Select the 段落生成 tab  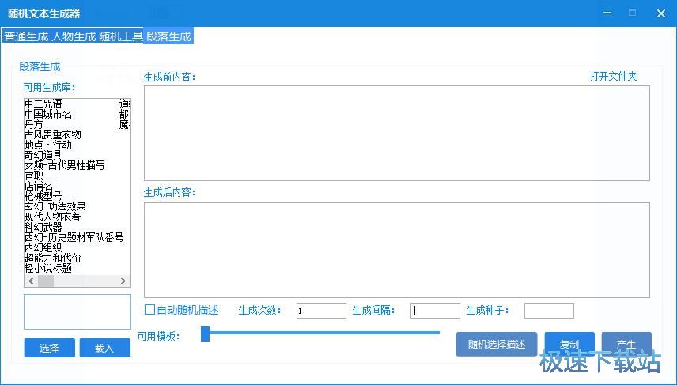click(168, 36)
